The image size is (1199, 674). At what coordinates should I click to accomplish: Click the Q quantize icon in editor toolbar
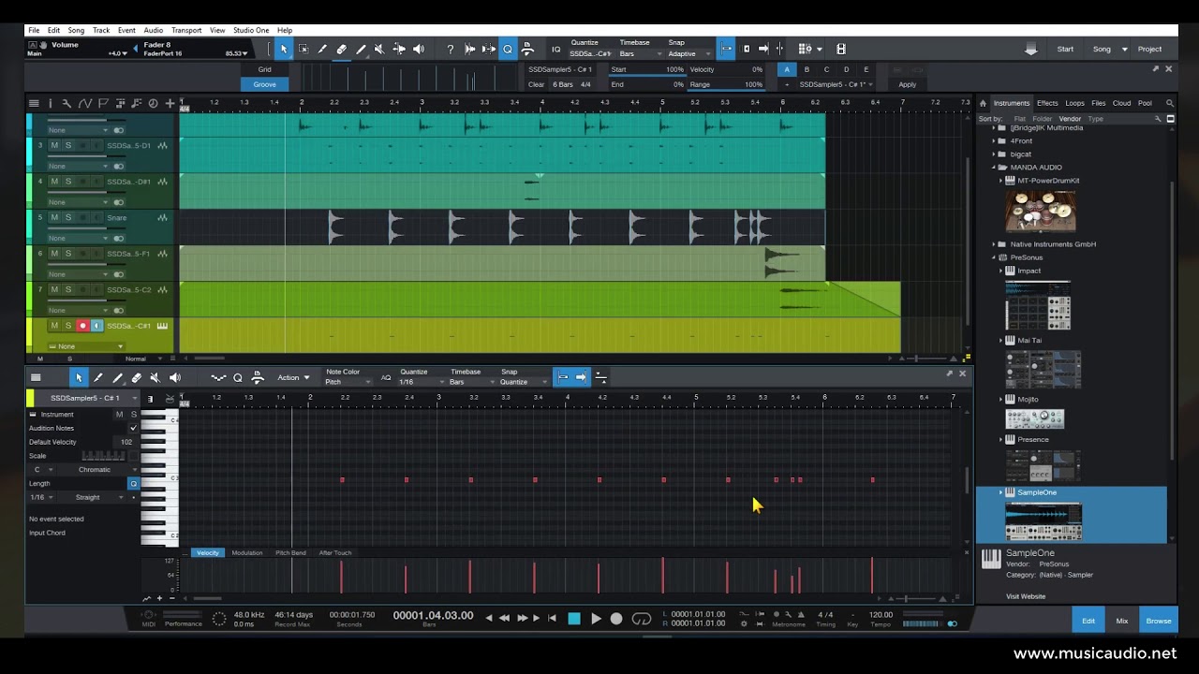(x=238, y=377)
